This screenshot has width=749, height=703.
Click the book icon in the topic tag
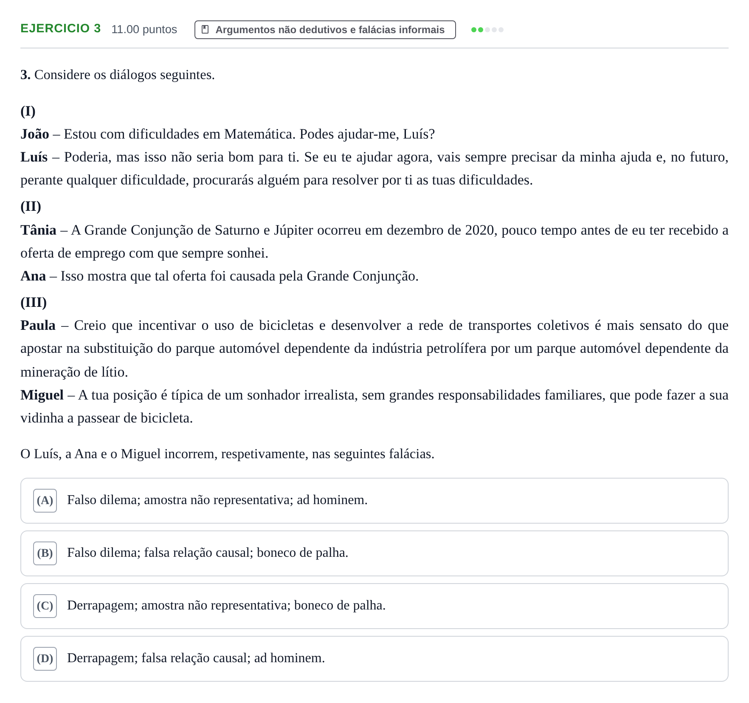[205, 29]
